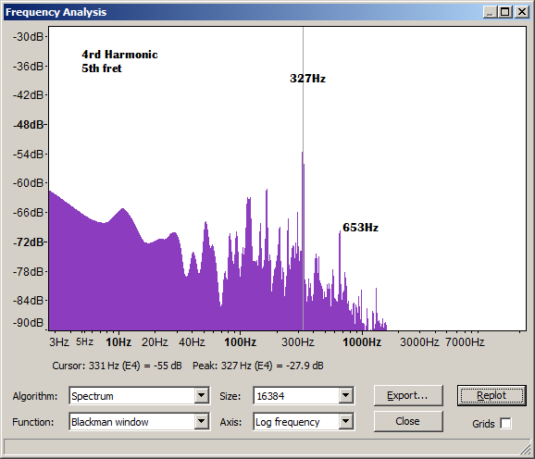
Task: Expand the Axis Log frequency dropdown
Action: point(345,422)
